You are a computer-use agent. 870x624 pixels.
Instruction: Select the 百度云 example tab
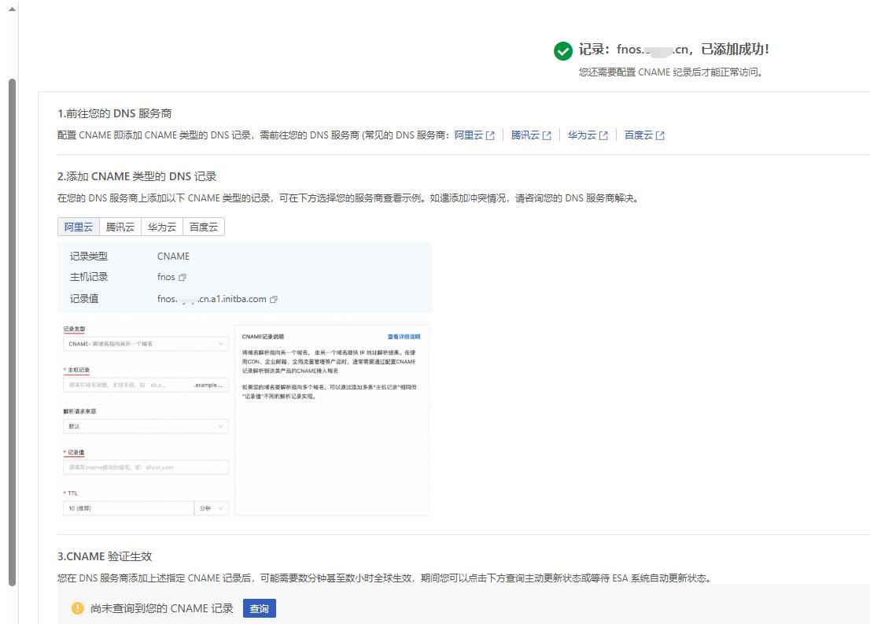pos(203,227)
